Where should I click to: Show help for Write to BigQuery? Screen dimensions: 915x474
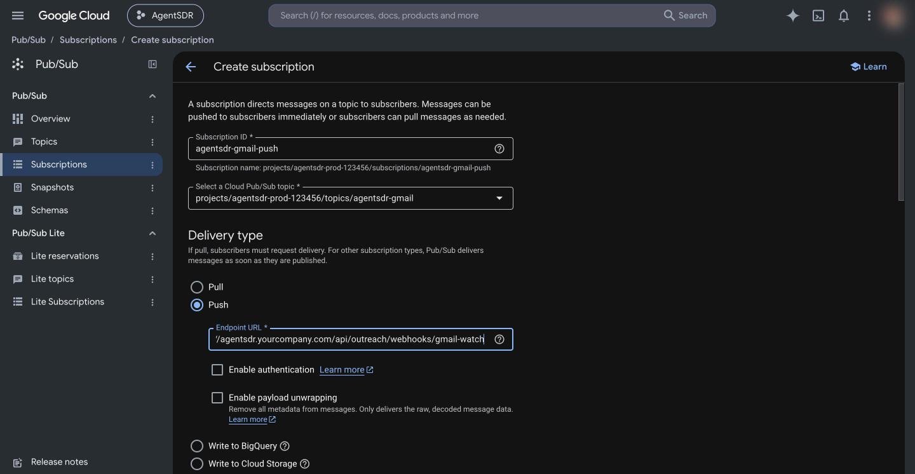pos(285,446)
